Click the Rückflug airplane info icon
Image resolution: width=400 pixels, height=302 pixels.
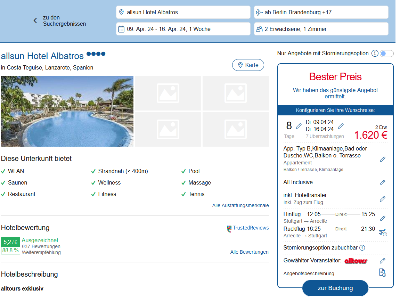point(382,232)
